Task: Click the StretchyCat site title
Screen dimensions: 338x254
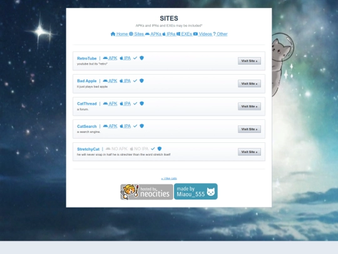Action: pyautogui.click(x=88, y=149)
